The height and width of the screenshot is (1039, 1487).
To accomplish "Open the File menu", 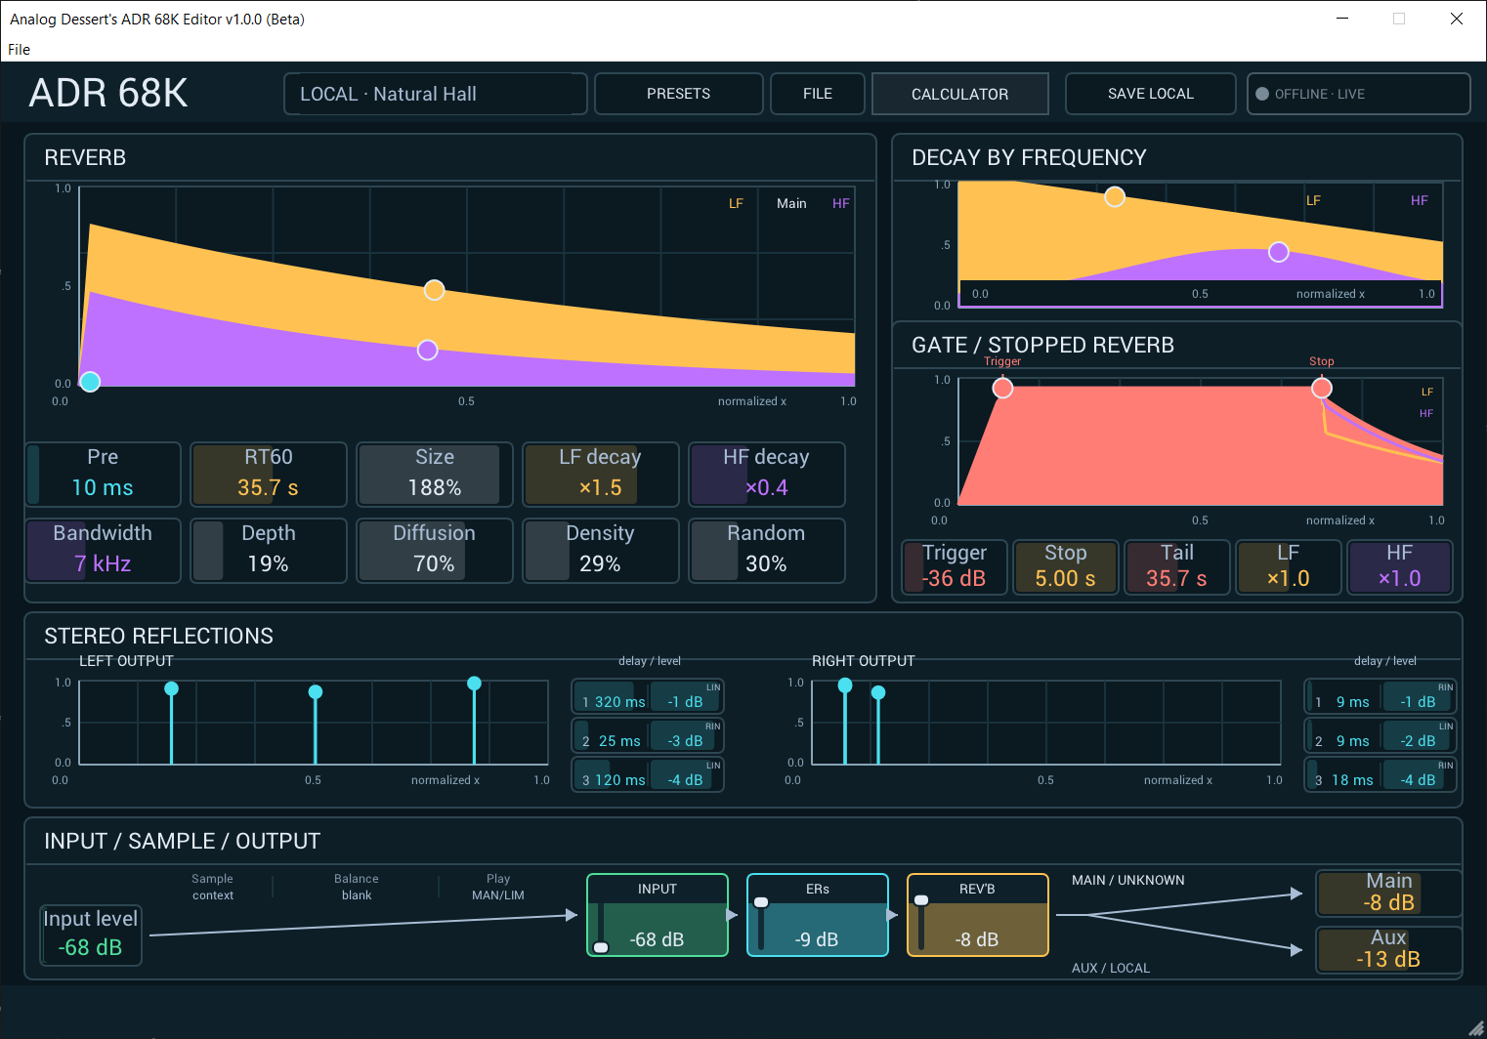I will pyautogui.click(x=19, y=50).
